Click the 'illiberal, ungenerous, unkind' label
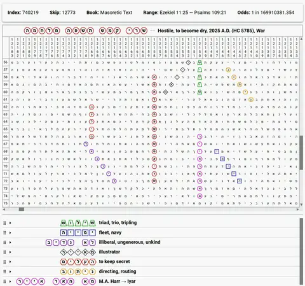 pyautogui.click(x=130, y=242)
